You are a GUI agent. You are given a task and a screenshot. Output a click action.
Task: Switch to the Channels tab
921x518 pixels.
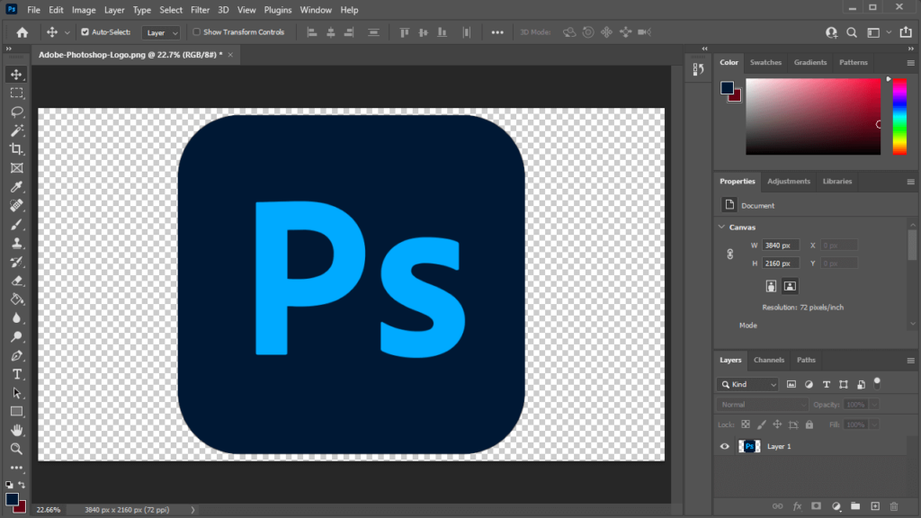(x=769, y=360)
